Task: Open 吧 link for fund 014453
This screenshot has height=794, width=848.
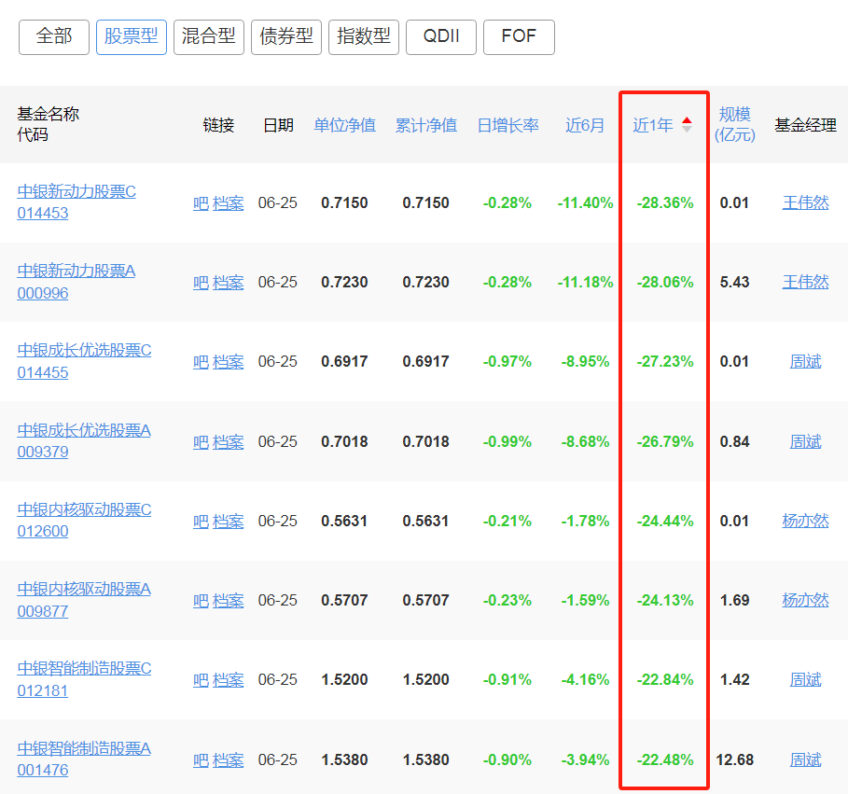Action: 201,203
